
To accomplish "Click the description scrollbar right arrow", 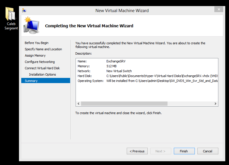I will click(215, 103).
